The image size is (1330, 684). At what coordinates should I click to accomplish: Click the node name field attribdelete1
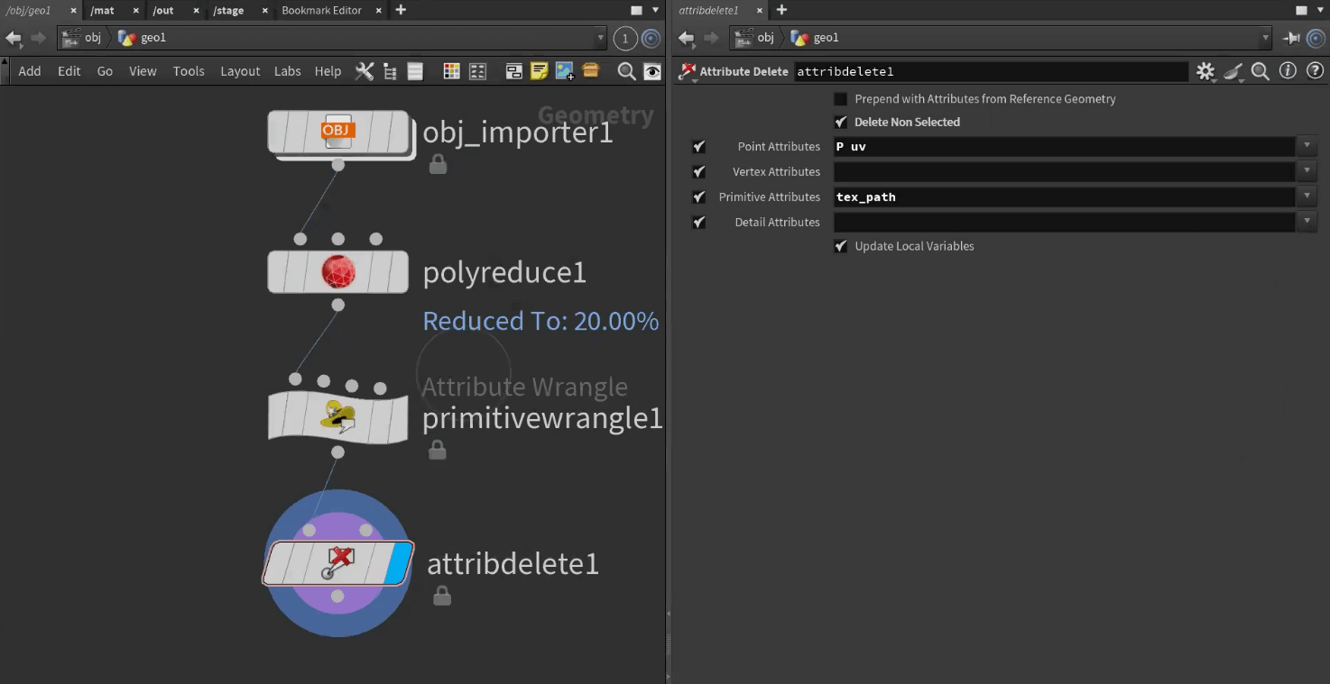(x=990, y=71)
